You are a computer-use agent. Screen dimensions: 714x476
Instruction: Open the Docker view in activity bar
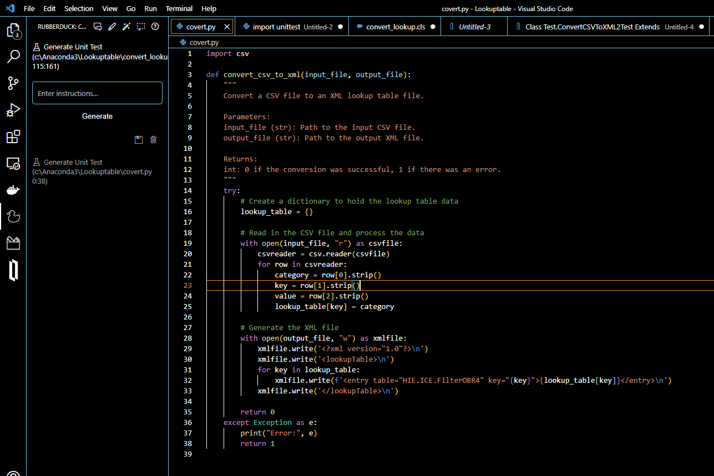point(13,190)
